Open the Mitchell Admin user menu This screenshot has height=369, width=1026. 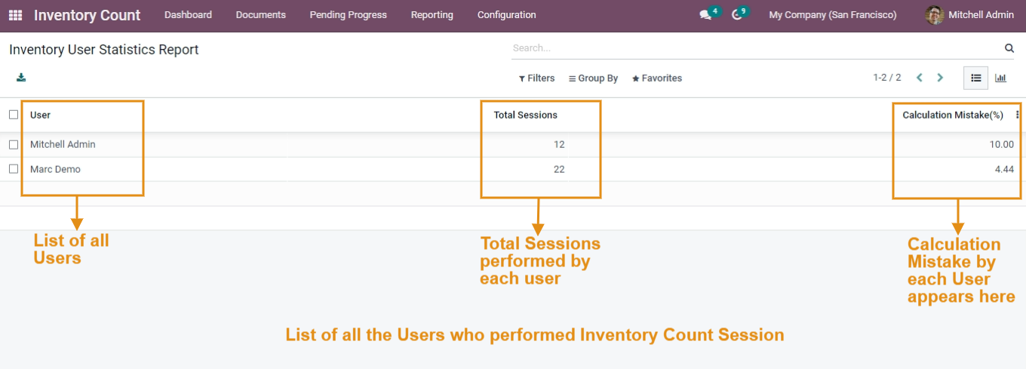pos(970,15)
